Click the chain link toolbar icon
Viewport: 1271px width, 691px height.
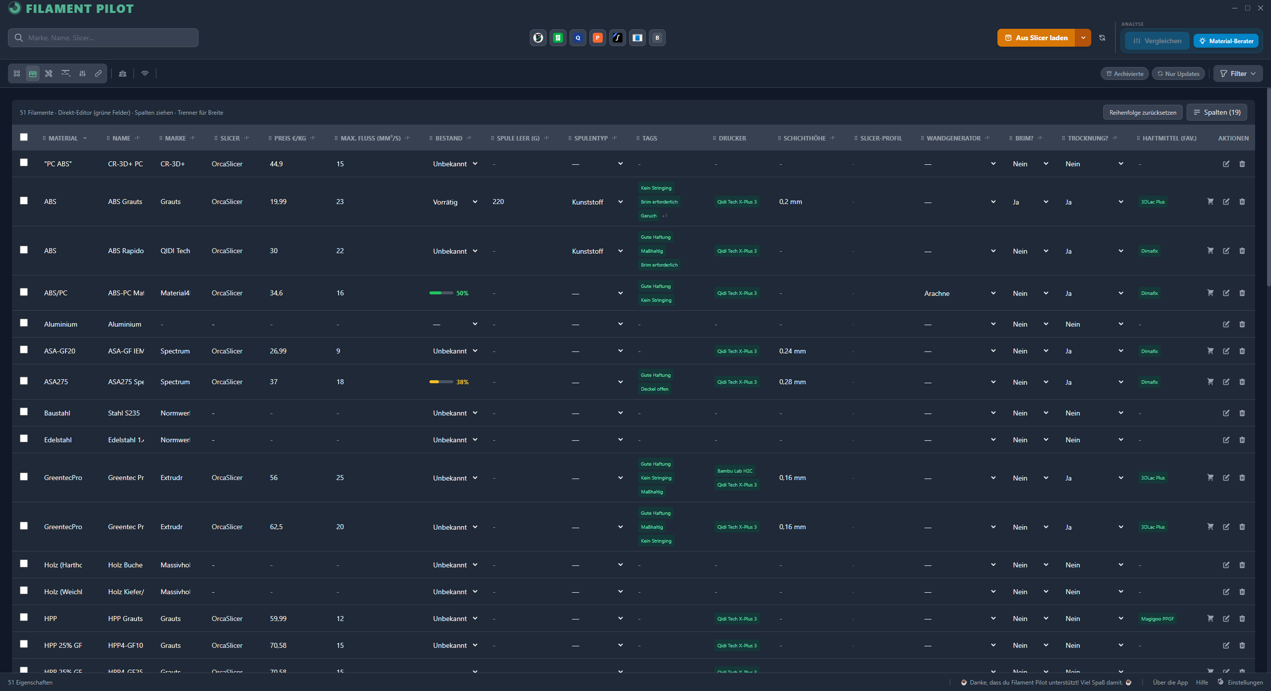98,73
